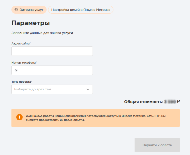Click the blurred total price value

click(x=170, y=101)
